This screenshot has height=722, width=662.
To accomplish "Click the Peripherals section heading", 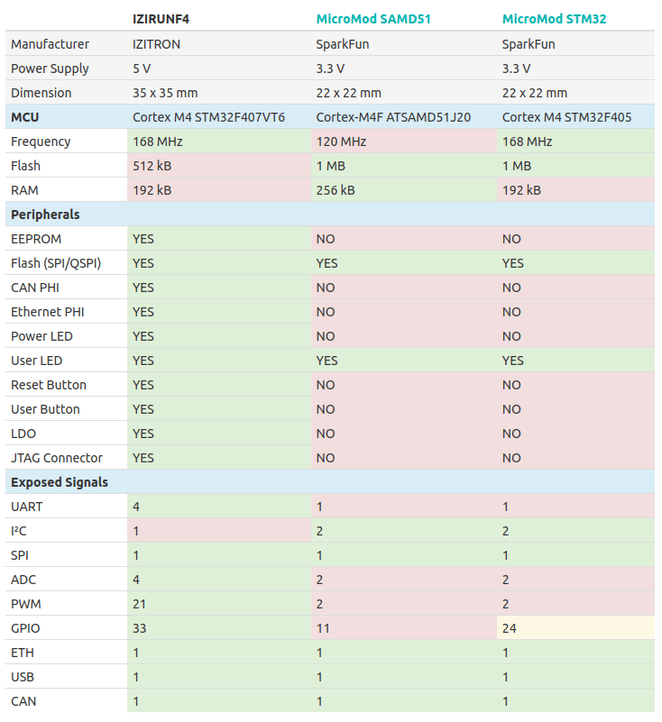I will click(45, 215).
